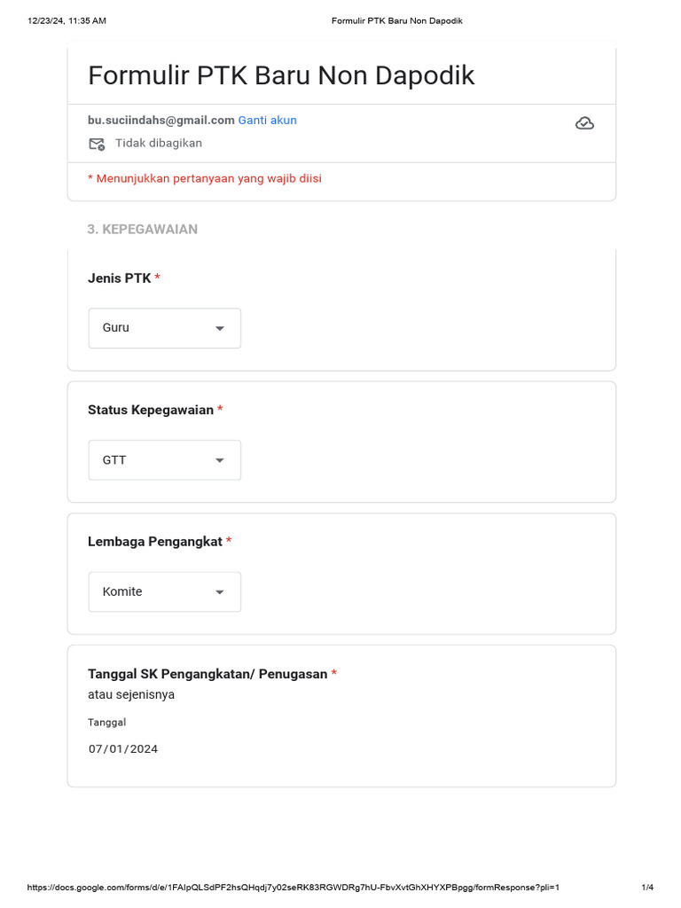This screenshot has height=908, width=681.
Task: Click the Tanggal SK Pengangkatan/ Penugasan question label
Action: point(207,674)
